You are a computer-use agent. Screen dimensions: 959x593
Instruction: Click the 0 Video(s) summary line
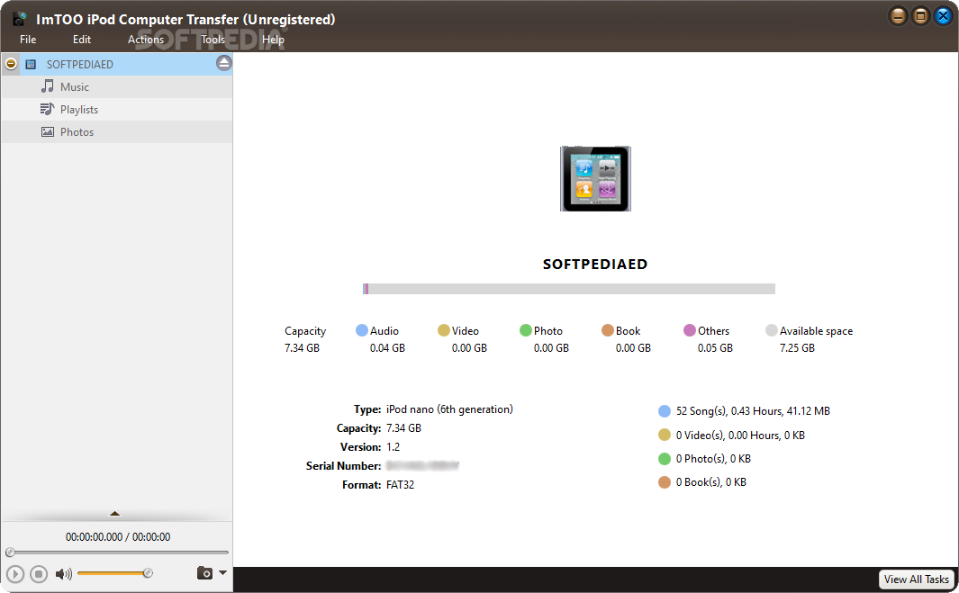pos(740,436)
